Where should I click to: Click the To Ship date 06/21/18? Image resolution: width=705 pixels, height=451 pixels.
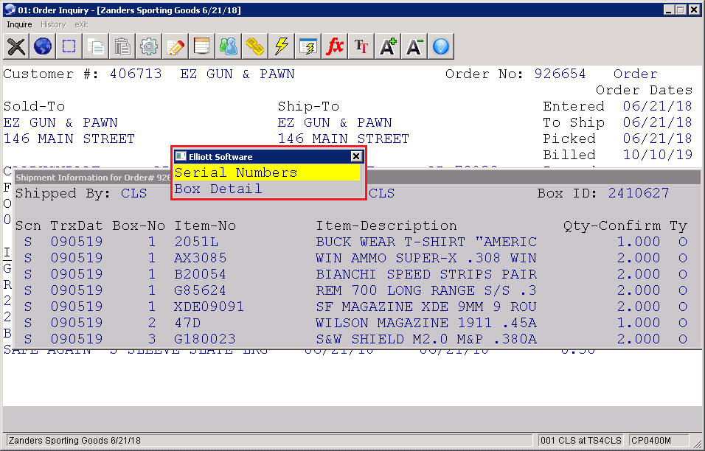pyautogui.click(x=657, y=122)
